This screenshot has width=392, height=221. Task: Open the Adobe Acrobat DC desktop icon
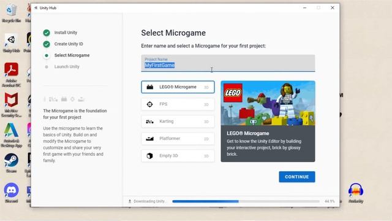11,74
